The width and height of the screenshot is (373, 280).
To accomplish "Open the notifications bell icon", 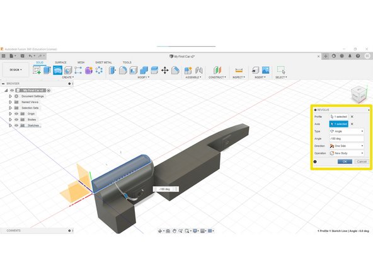I will tap(350, 56).
